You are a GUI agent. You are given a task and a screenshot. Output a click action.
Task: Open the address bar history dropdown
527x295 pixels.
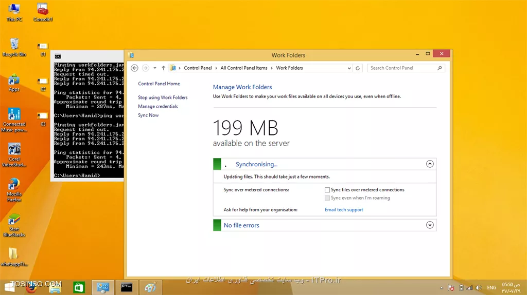point(349,68)
